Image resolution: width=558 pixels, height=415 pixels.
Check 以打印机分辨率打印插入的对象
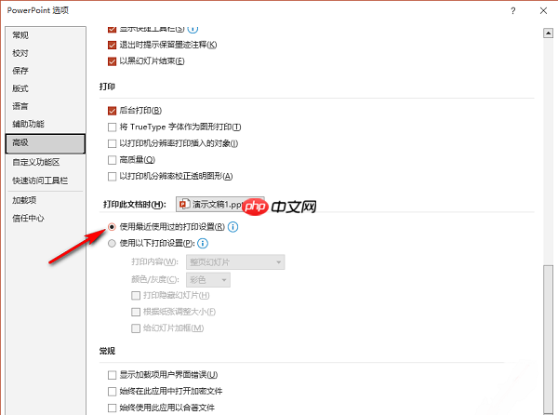tap(113, 143)
